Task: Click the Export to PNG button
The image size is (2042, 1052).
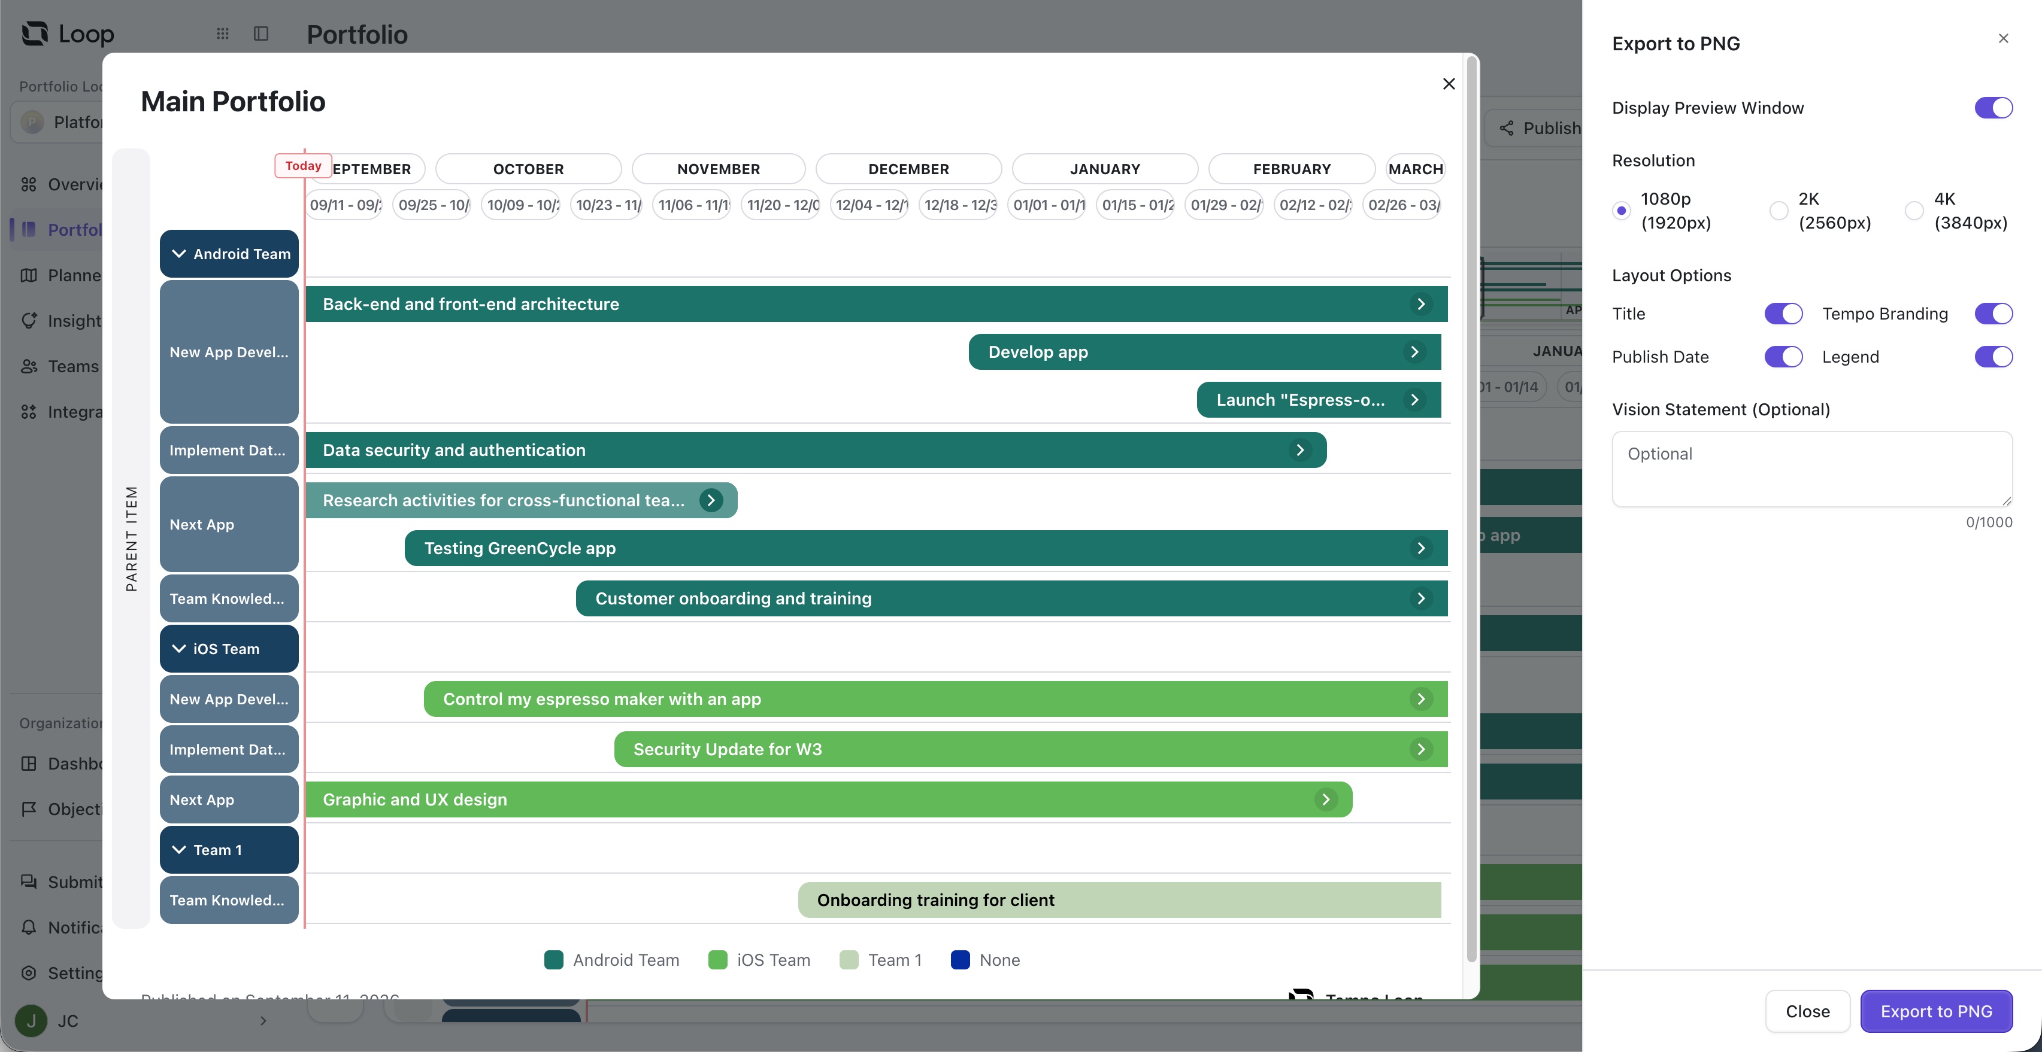Action: pyautogui.click(x=1936, y=1011)
